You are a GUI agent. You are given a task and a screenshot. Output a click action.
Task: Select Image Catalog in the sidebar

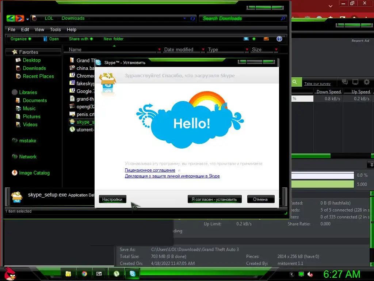31,173
